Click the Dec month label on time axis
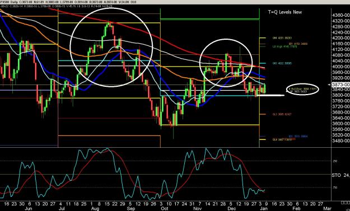 (232, 209)
